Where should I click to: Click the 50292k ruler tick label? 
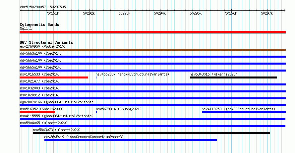click(89, 13)
